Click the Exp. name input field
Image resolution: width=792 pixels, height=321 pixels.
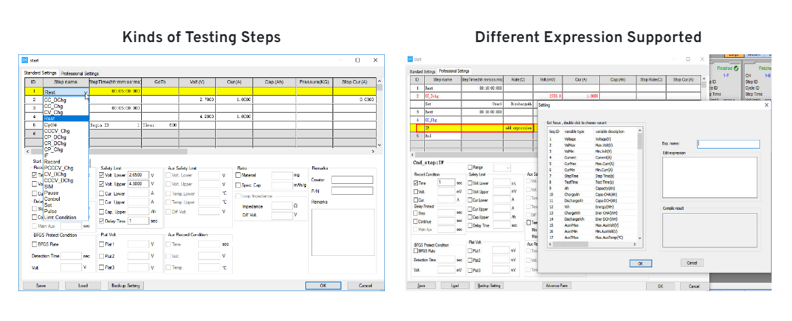tap(728, 144)
